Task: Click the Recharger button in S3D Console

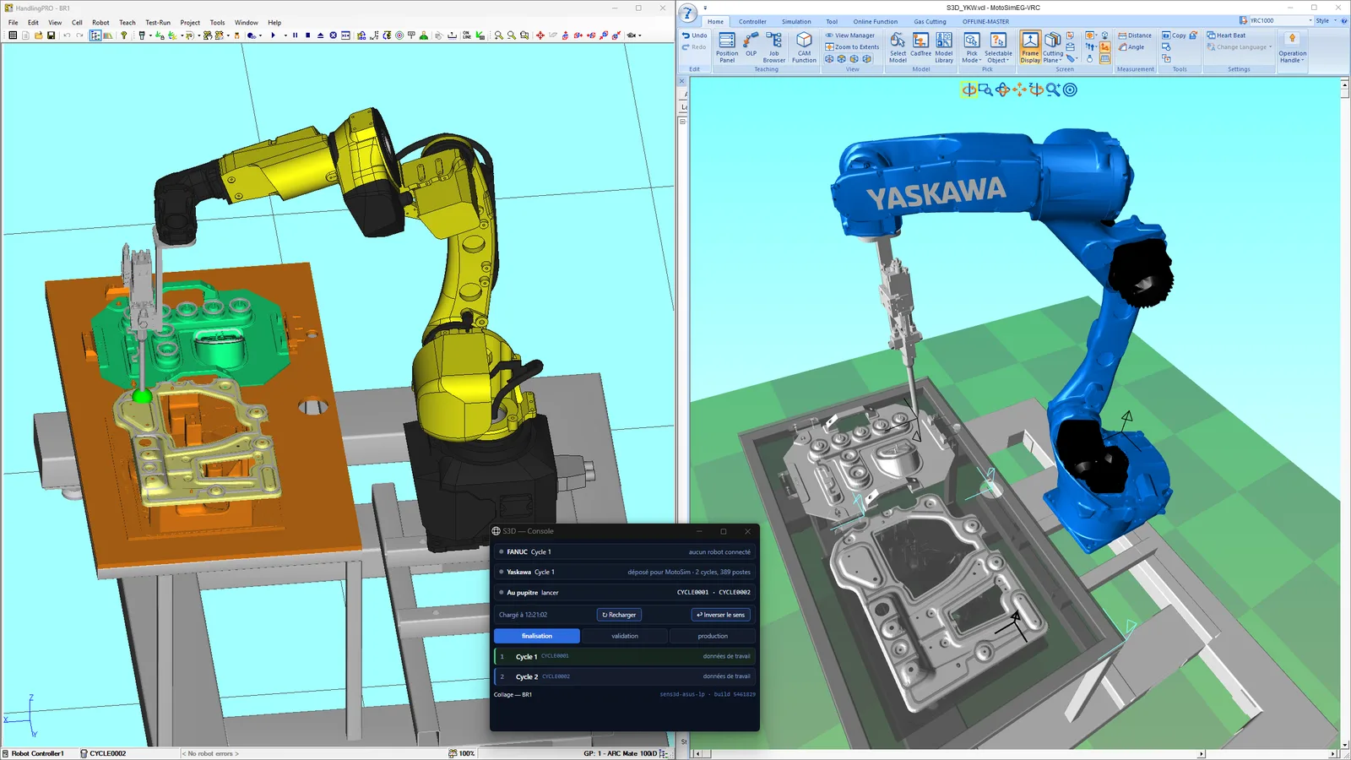Action: 619,615
